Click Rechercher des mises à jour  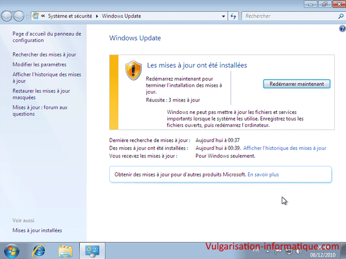44,54
